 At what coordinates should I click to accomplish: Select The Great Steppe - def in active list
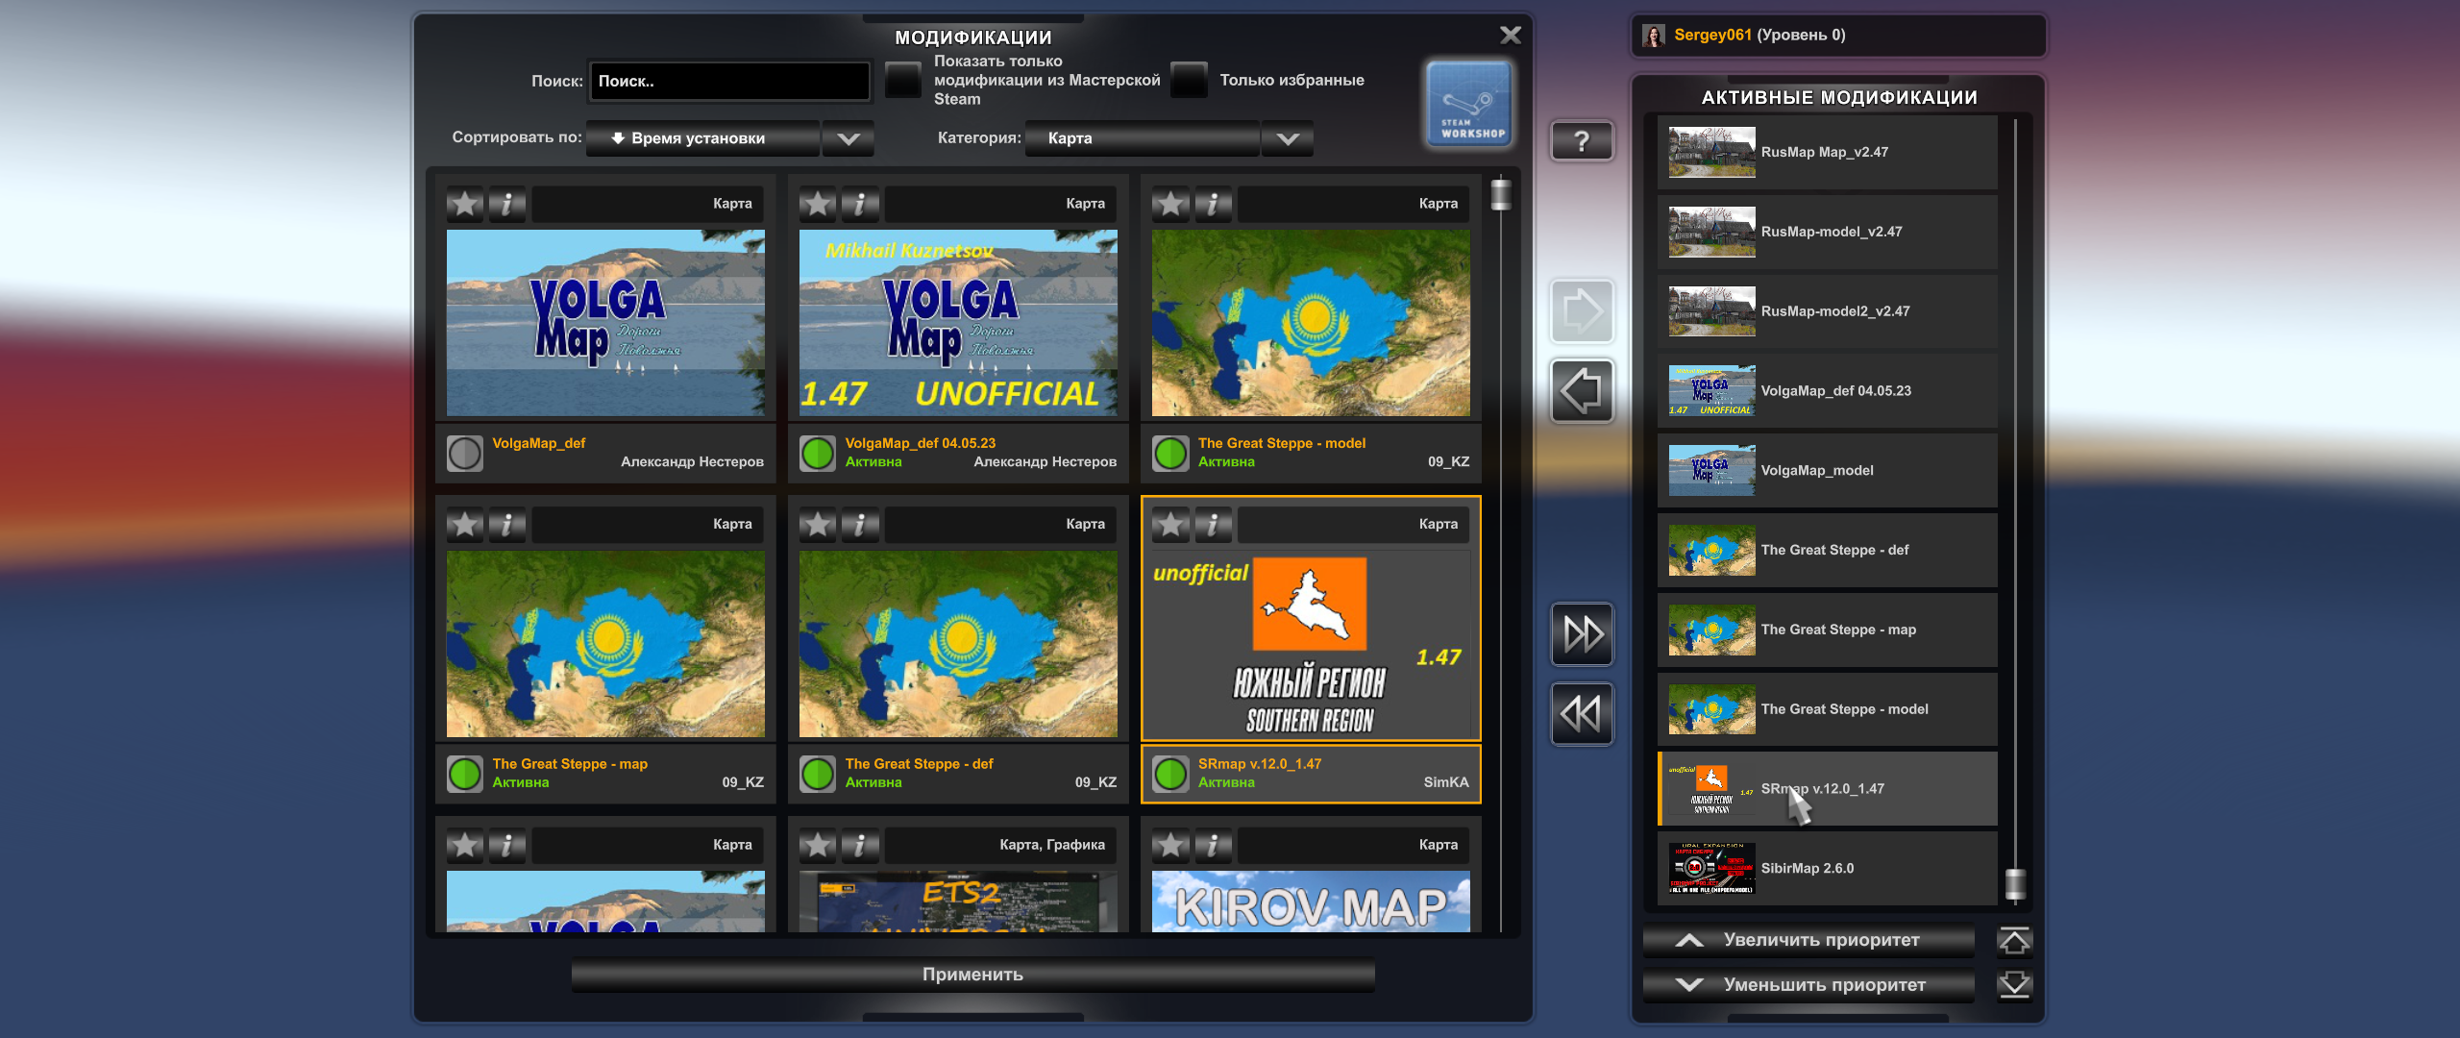click(1828, 551)
